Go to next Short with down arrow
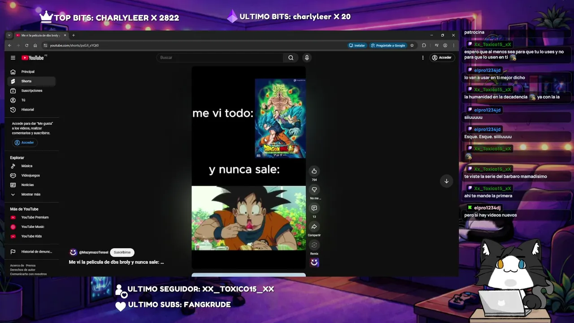574x323 pixels. (446, 181)
